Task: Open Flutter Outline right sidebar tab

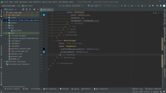Action: click(165, 17)
